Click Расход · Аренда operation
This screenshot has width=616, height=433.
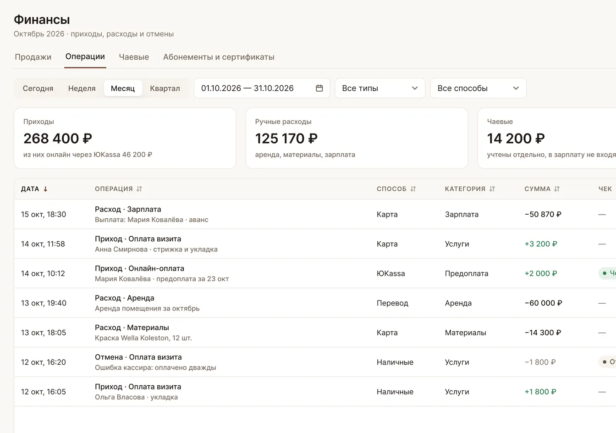coord(125,298)
